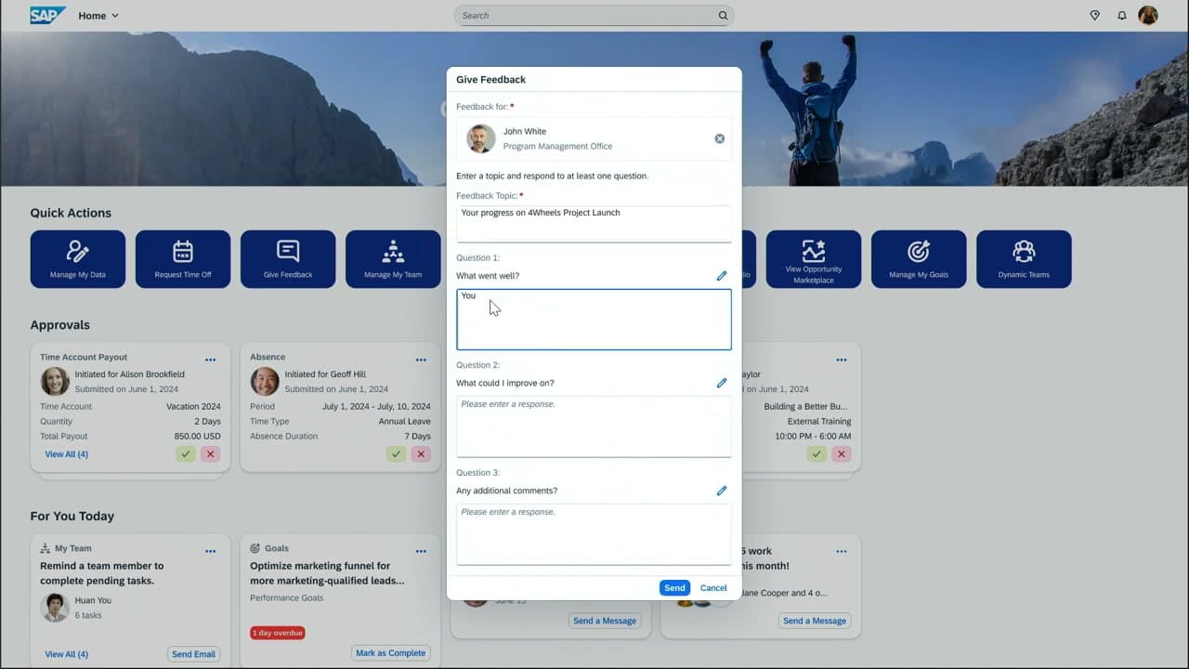Viewport: 1189px width, 669px height.
Task: Click Alison Brookfield's avatar
Action: tap(55, 381)
